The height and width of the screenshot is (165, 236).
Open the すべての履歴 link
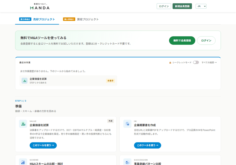click(x=209, y=62)
